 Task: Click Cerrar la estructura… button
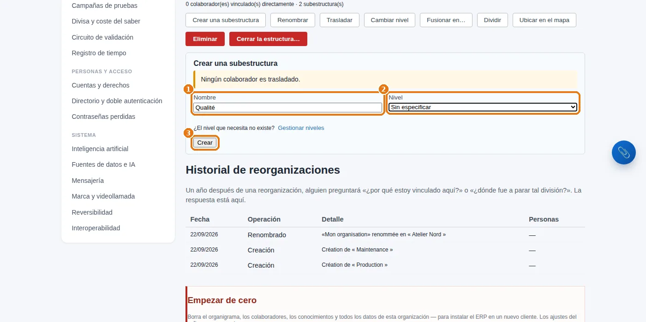[x=268, y=39]
